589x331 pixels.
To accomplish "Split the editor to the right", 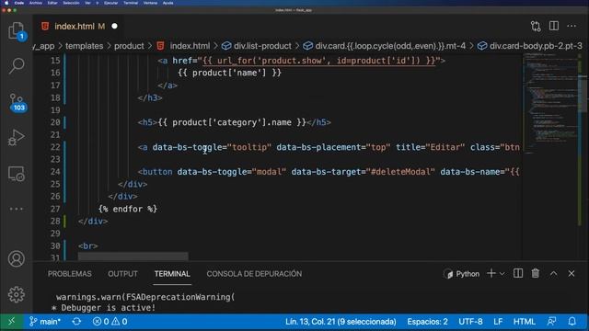I will [554, 26].
